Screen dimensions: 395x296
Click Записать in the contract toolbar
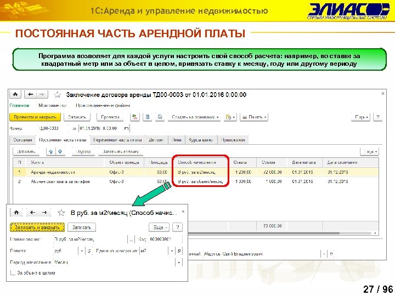tap(77, 117)
